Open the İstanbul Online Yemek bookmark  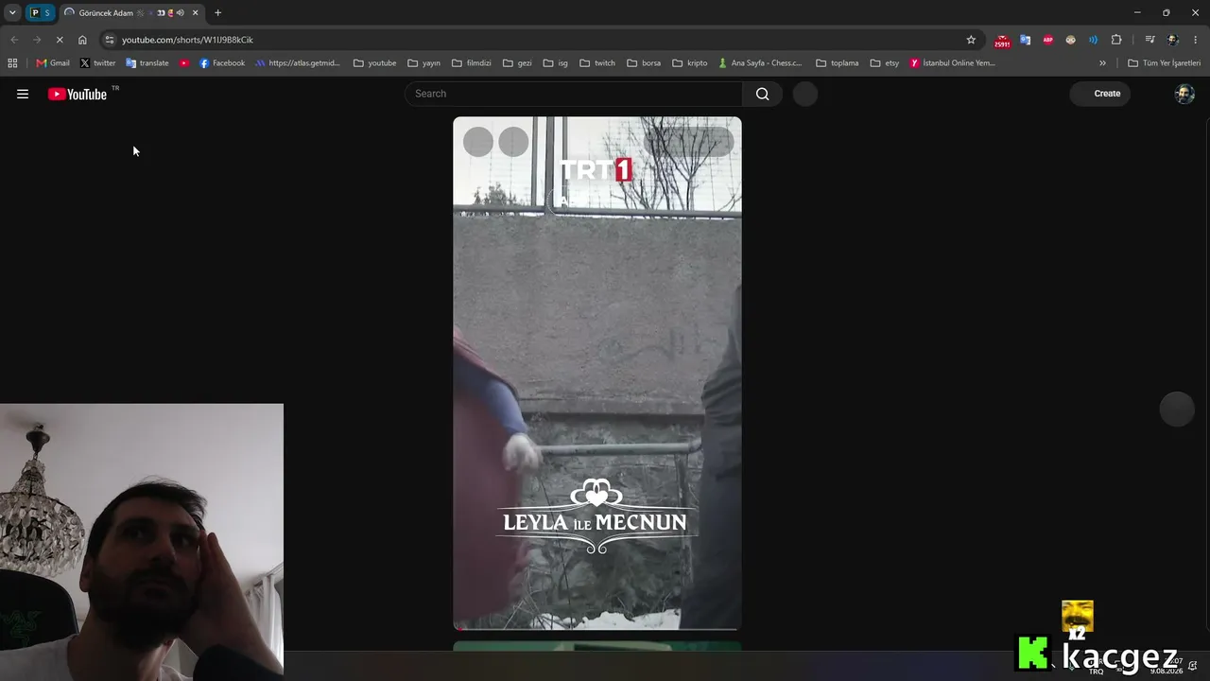(953, 63)
